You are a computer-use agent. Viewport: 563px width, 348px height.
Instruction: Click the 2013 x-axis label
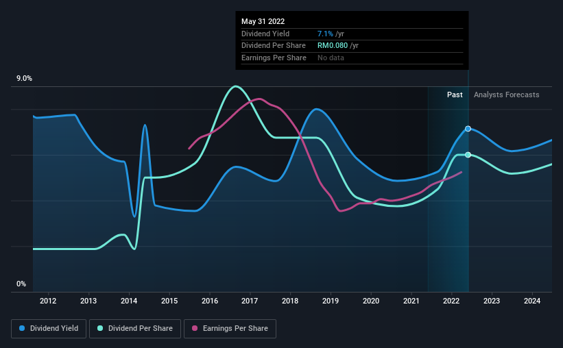coord(88,301)
